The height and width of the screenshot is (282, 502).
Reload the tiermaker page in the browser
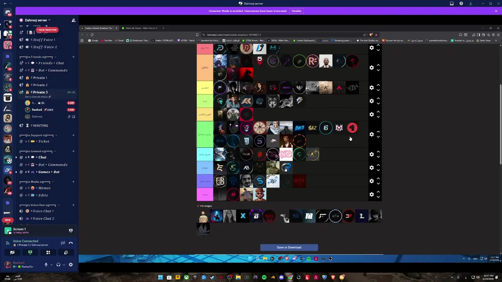[x=92, y=34]
